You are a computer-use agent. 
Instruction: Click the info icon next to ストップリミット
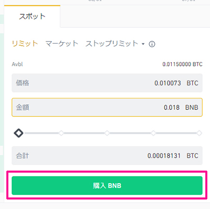point(152,44)
